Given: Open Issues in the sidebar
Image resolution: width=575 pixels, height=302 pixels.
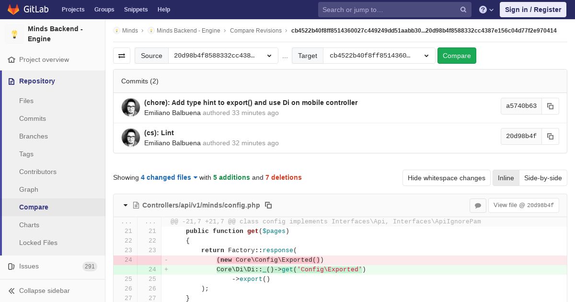Looking at the screenshot, I should (x=29, y=267).
